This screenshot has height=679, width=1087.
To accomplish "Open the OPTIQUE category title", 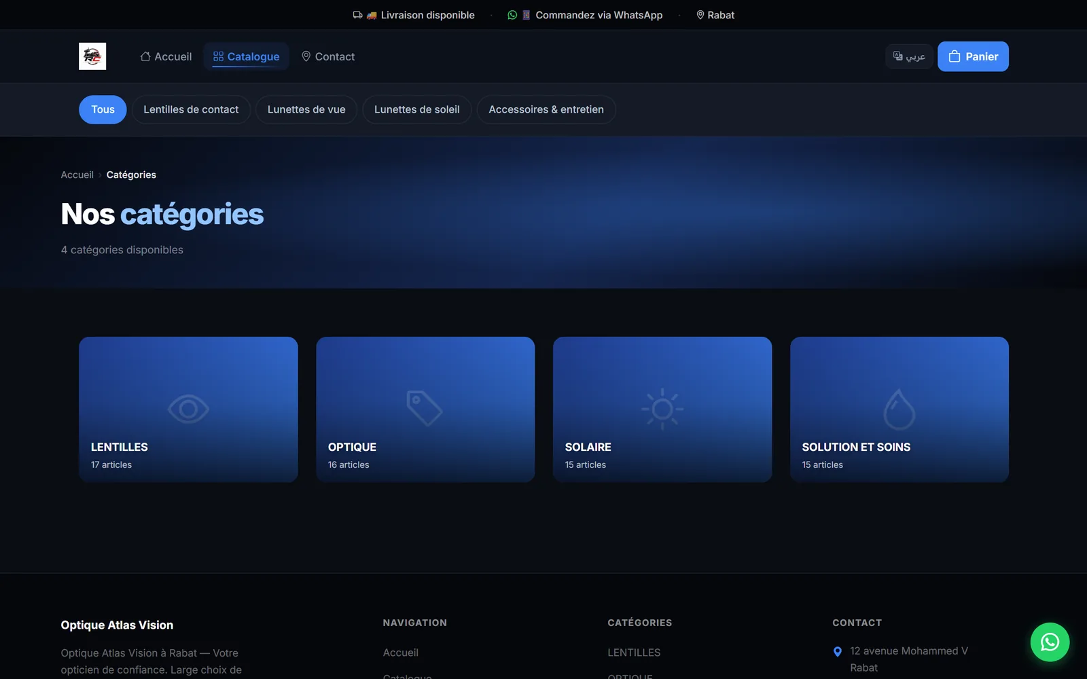I will pos(352,447).
